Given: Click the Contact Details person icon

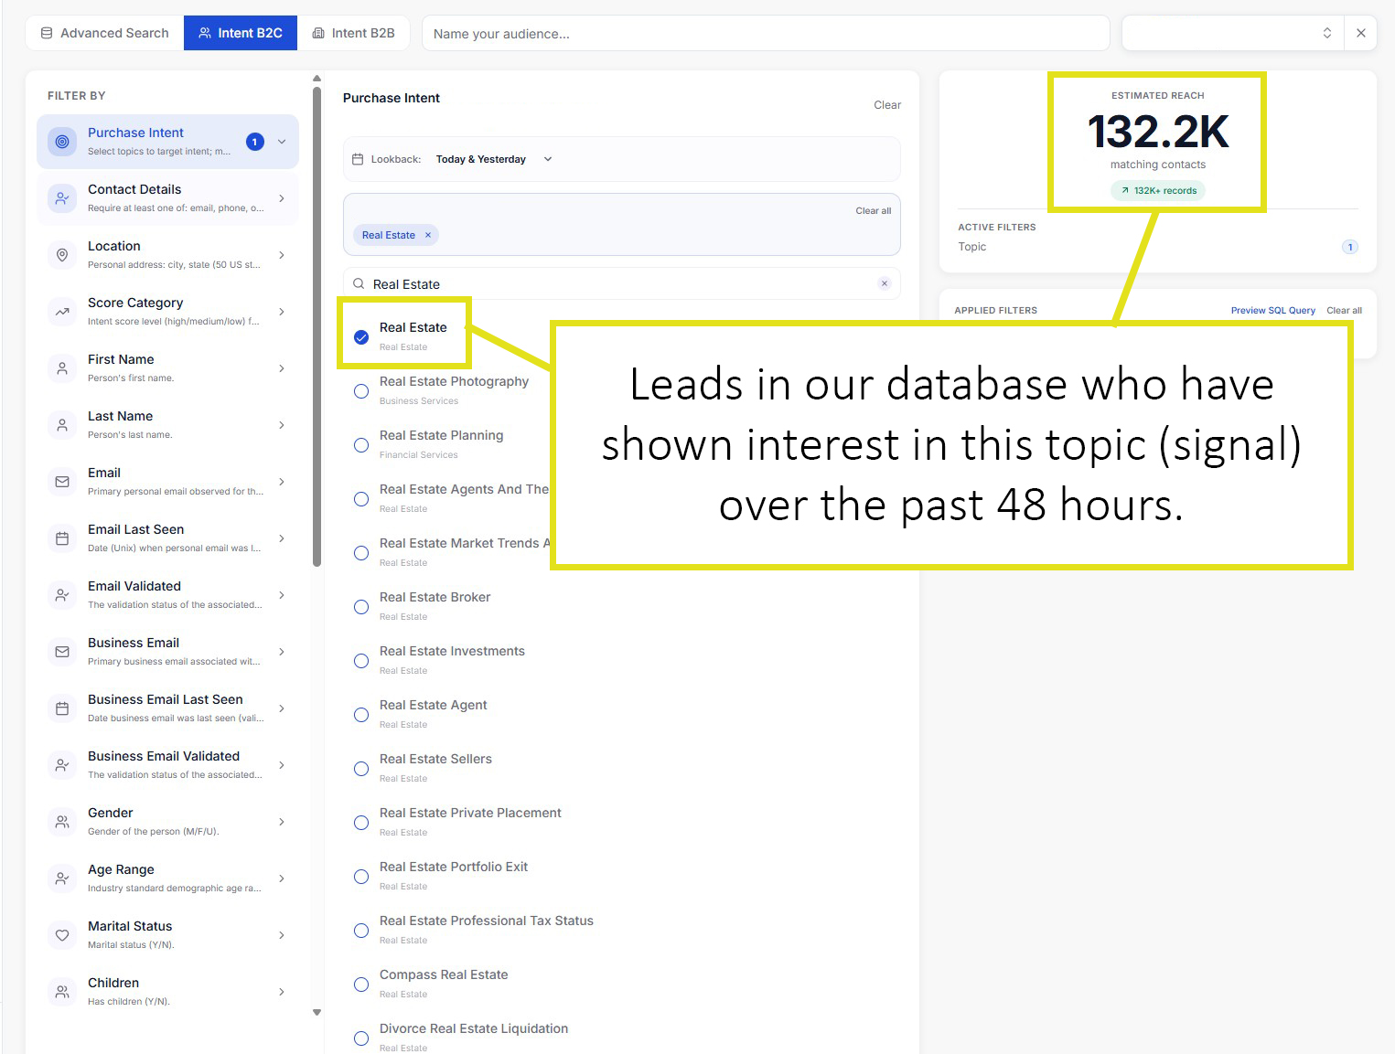Looking at the screenshot, I should point(62,198).
